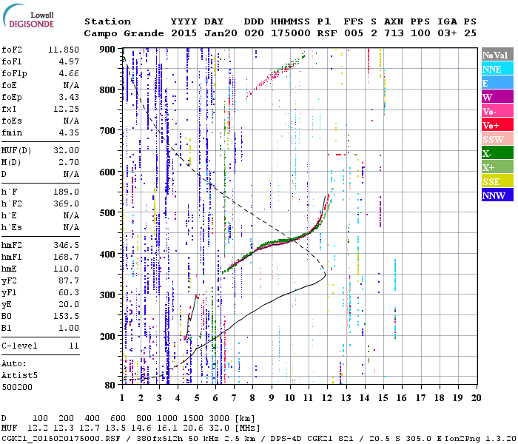The image size is (518, 444).
Task: Click the 20 MHz frequency axis label
Action: 476,398
